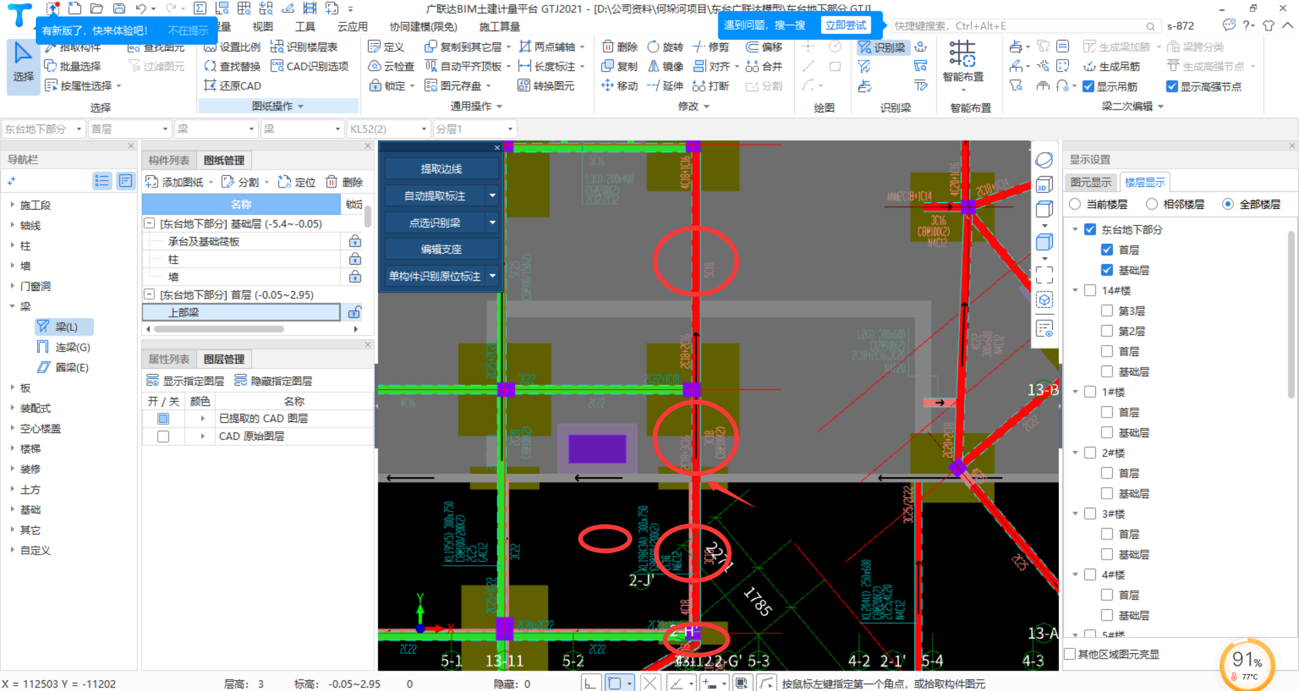The width and height of the screenshot is (1299, 691).
Task: Toggle 已提取的 CAD 图层 checkbox
Action: [x=163, y=418]
